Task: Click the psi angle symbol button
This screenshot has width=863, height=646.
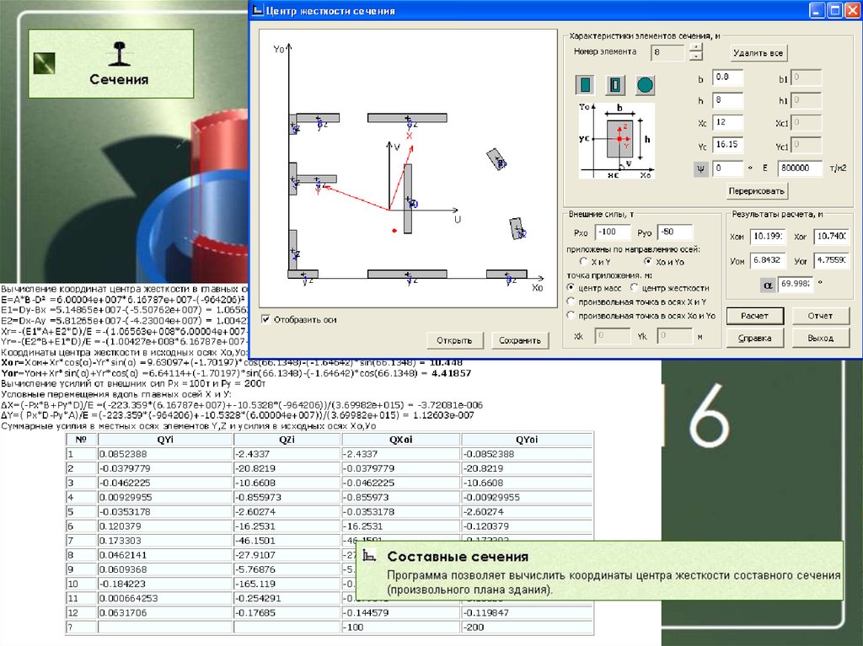Action: tap(700, 168)
